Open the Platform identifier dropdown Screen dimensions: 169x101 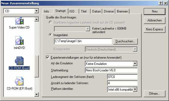pyautogui.click(x=135, y=89)
